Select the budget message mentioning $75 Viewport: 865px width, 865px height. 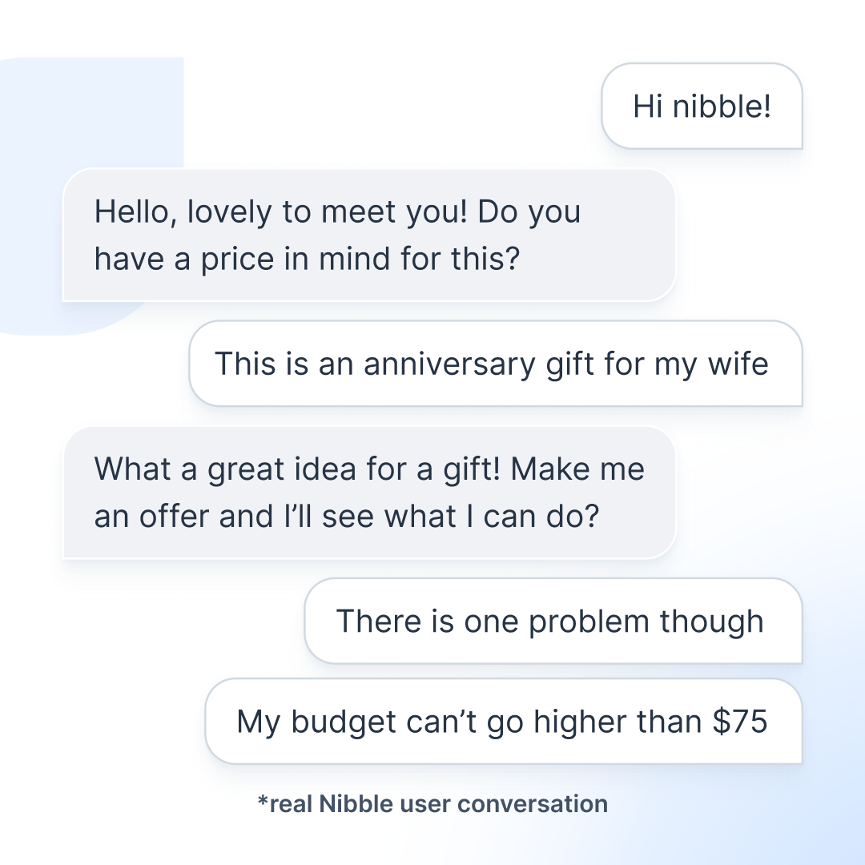[x=503, y=721]
